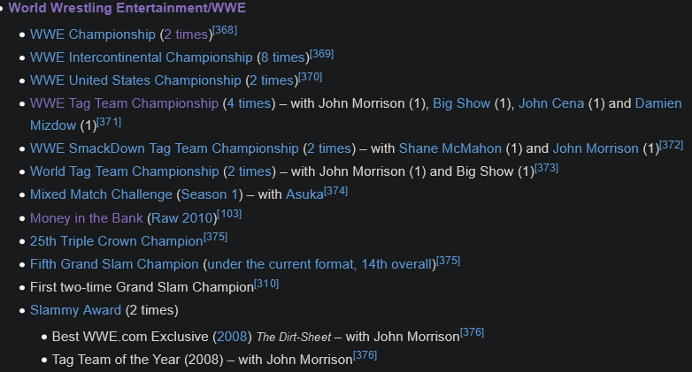Follow the 2008 year link
Viewport: 692px width, 372px height.
click(232, 337)
